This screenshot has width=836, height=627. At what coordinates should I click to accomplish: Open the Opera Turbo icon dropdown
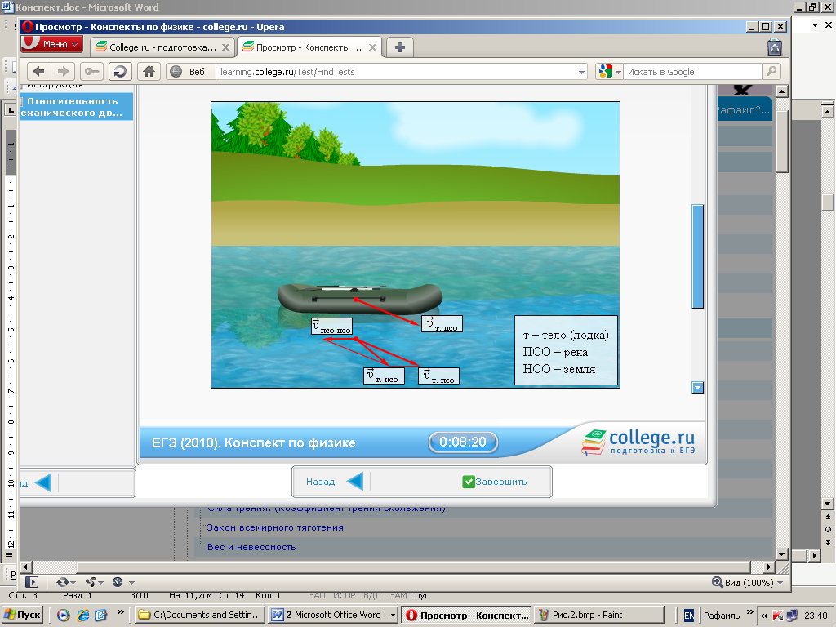click(x=124, y=582)
